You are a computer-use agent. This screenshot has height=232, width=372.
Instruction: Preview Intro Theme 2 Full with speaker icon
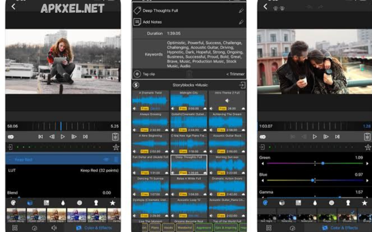click(227, 101)
